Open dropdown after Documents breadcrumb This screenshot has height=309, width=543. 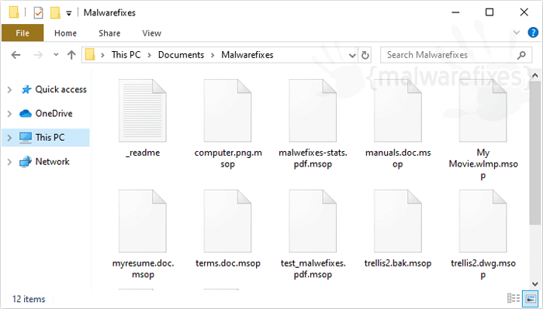click(x=213, y=55)
